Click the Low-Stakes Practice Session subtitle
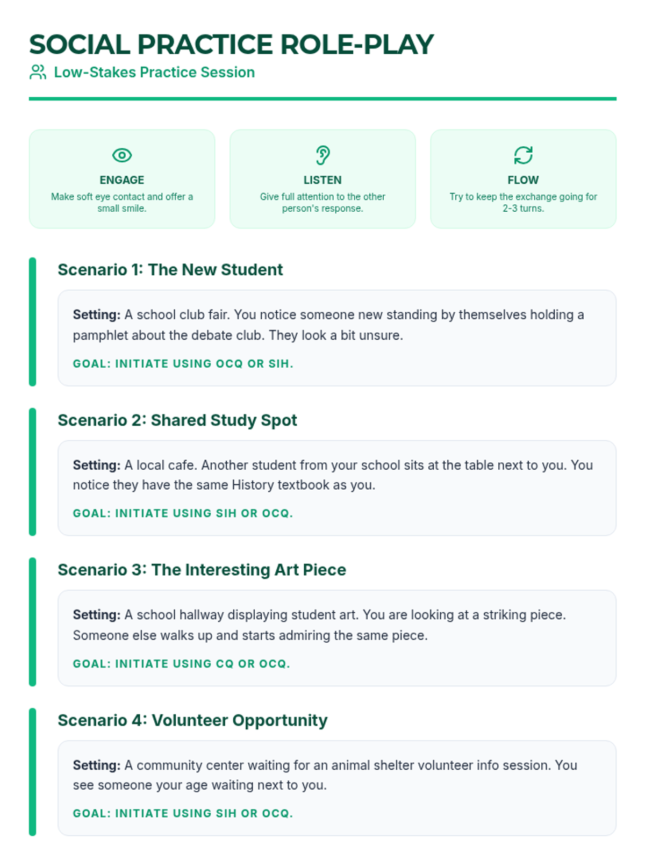 coord(154,72)
